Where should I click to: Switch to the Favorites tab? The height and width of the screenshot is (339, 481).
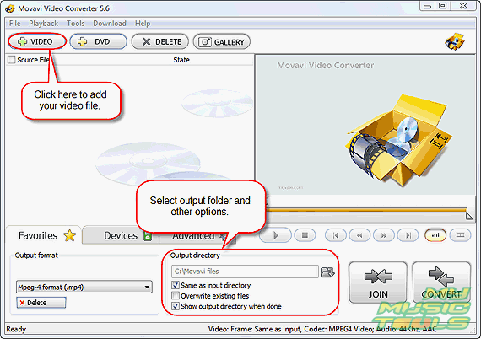(x=44, y=235)
